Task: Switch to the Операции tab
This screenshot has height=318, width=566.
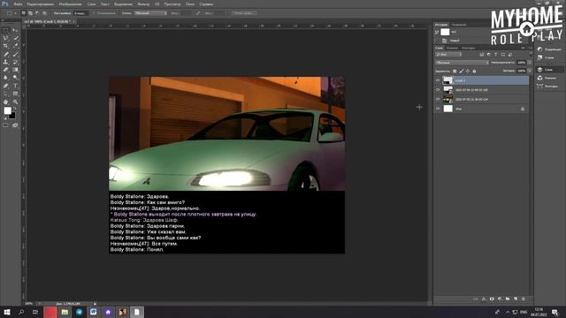Action: (x=459, y=25)
